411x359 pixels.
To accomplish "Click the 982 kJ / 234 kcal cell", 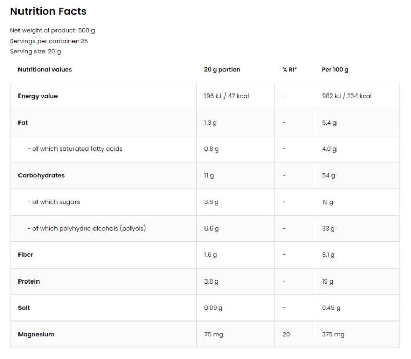I will (x=347, y=96).
